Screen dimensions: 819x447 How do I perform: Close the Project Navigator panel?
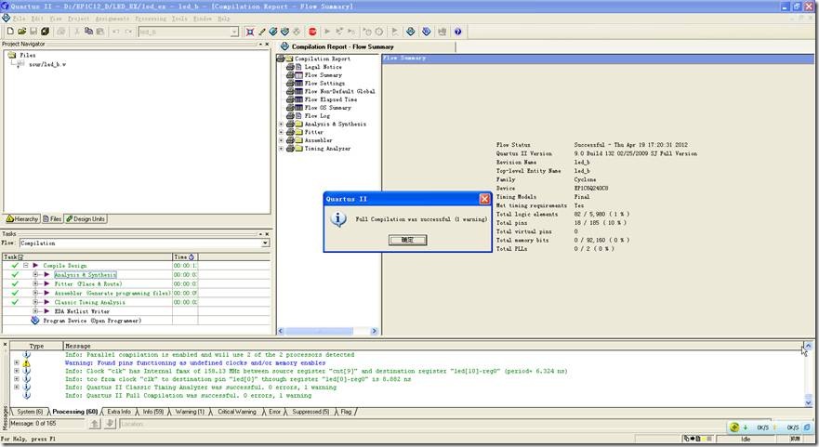point(267,45)
